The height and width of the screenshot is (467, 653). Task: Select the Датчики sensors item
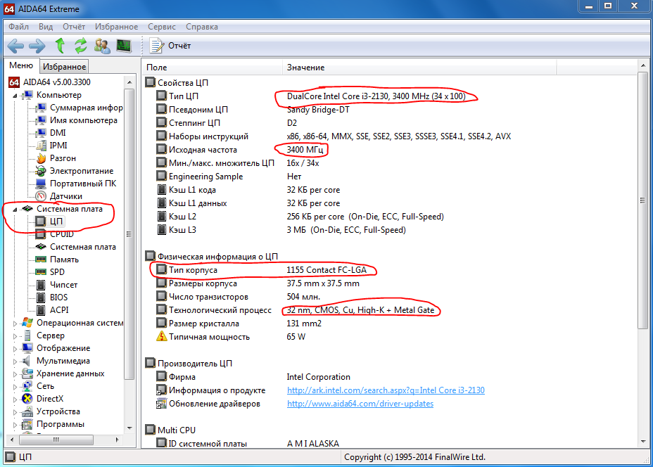point(65,196)
